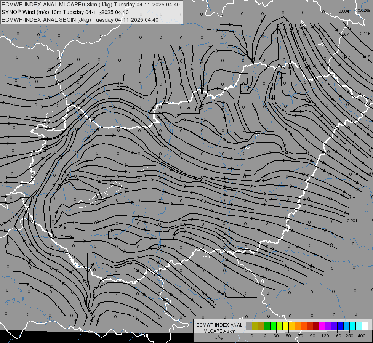Click the map value 15.7

(346, 58)
